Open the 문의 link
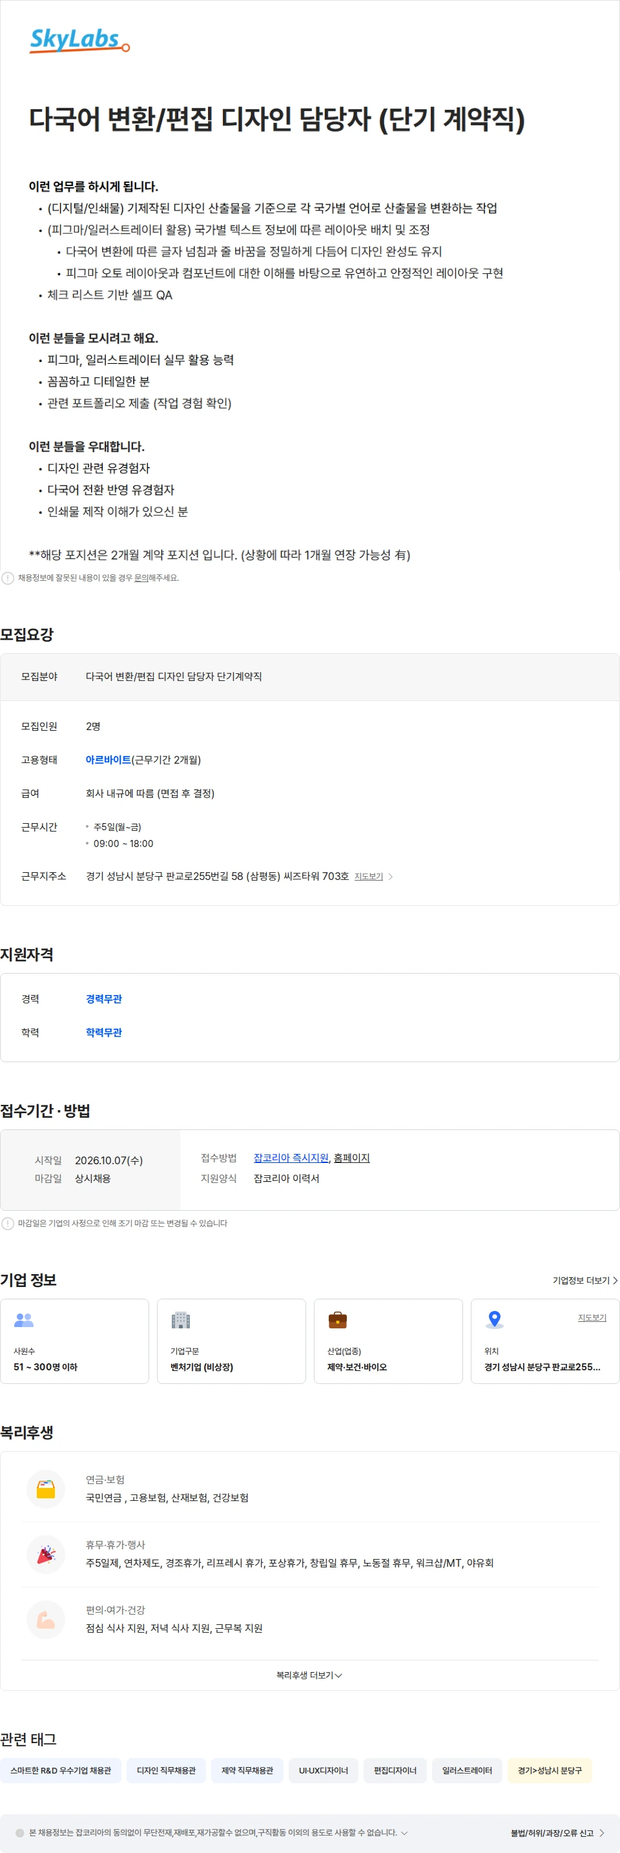This screenshot has height=1853, width=620. point(141,578)
